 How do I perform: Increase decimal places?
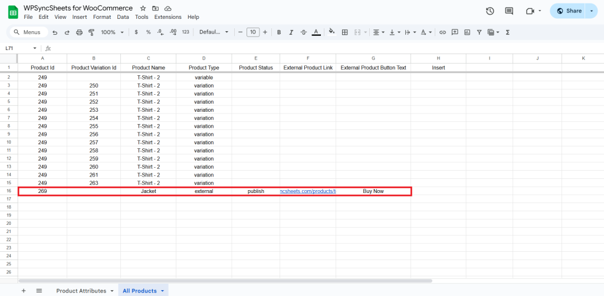coord(173,32)
